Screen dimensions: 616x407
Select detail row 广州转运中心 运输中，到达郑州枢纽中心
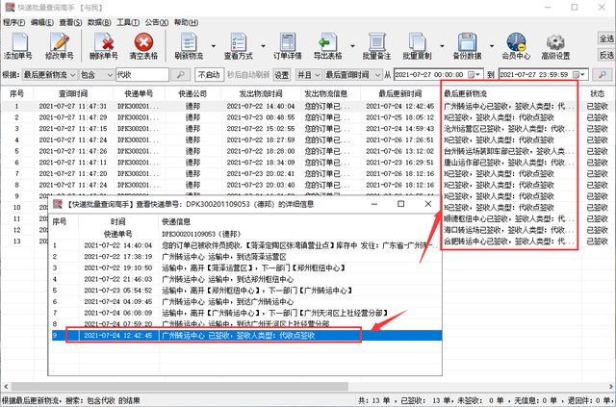(246, 279)
